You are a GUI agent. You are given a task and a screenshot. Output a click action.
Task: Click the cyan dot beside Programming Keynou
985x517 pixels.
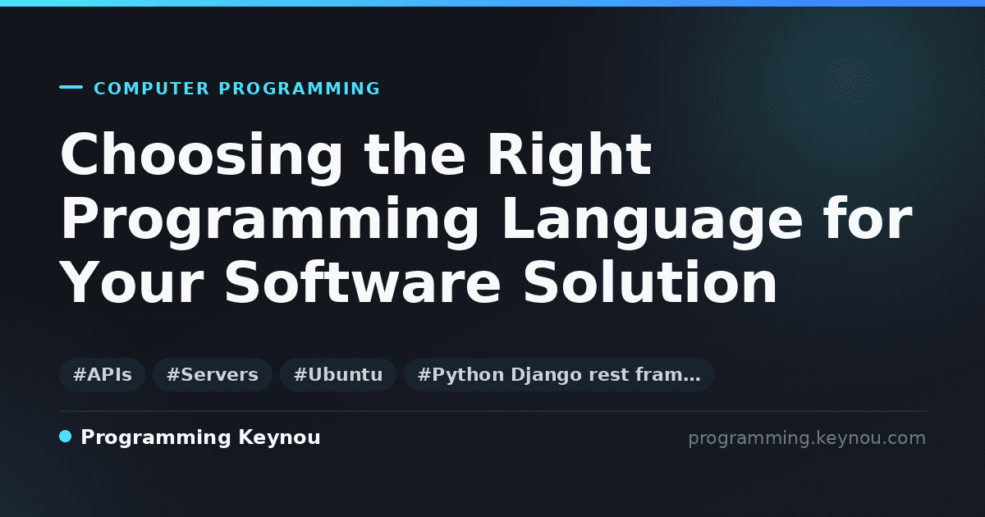coord(66,437)
